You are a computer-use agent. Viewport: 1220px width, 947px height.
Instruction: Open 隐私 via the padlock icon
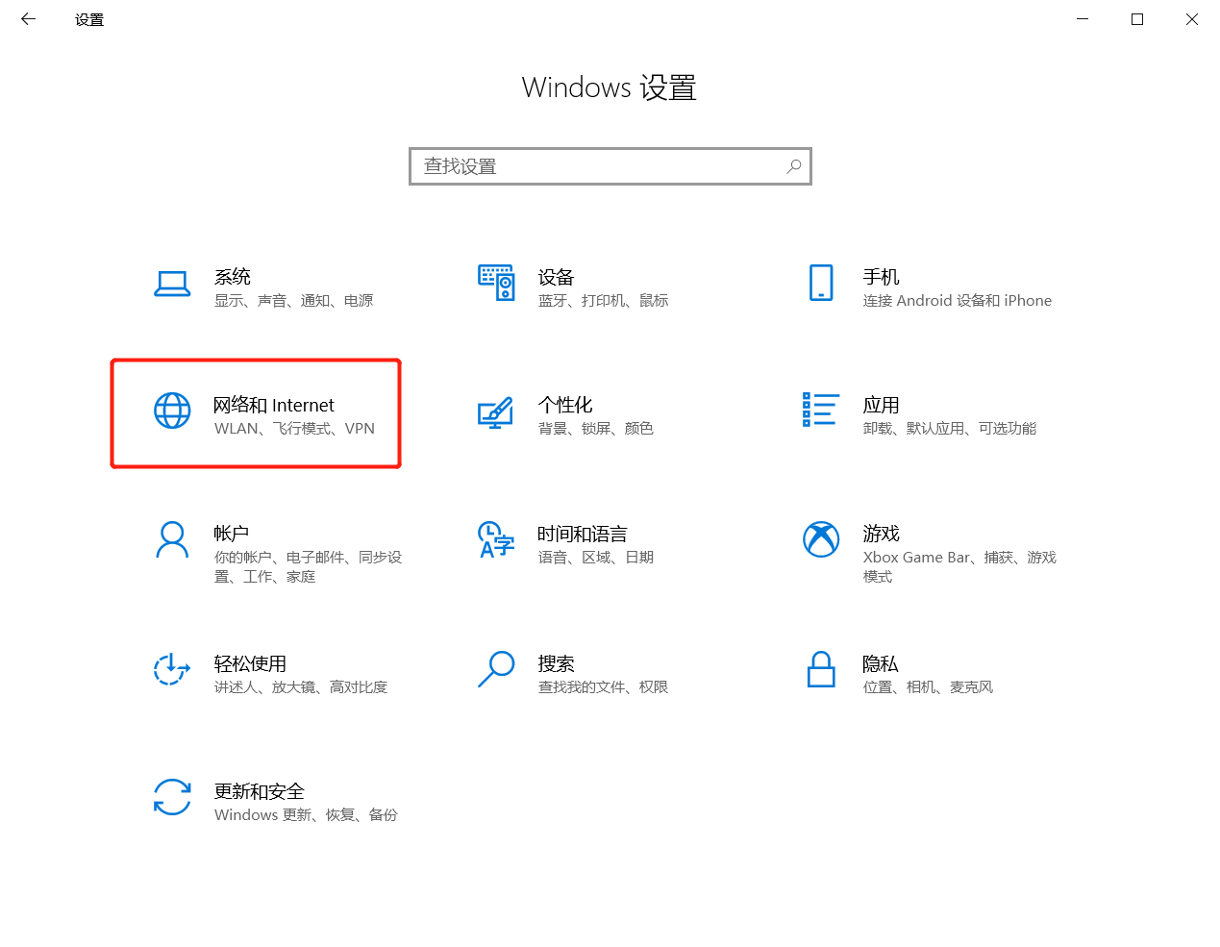pyautogui.click(x=821, y=669)
